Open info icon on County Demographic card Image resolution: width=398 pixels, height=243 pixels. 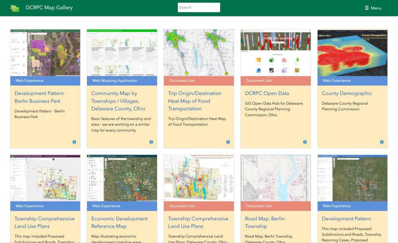coord(382,142)
